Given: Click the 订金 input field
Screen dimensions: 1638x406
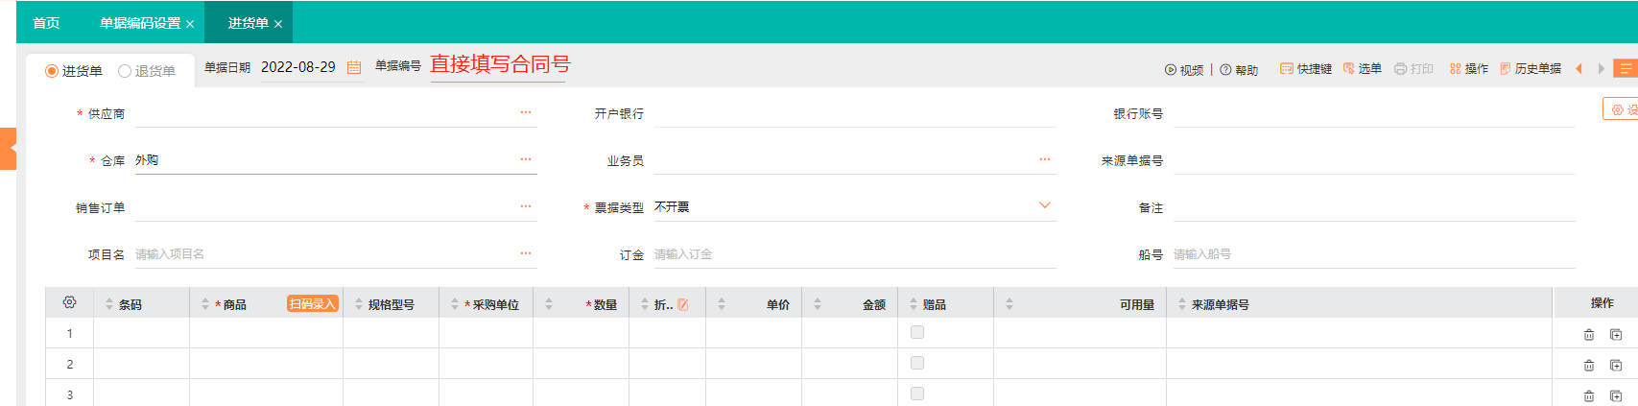Looking at the screenshot, I should coord(855,254).
